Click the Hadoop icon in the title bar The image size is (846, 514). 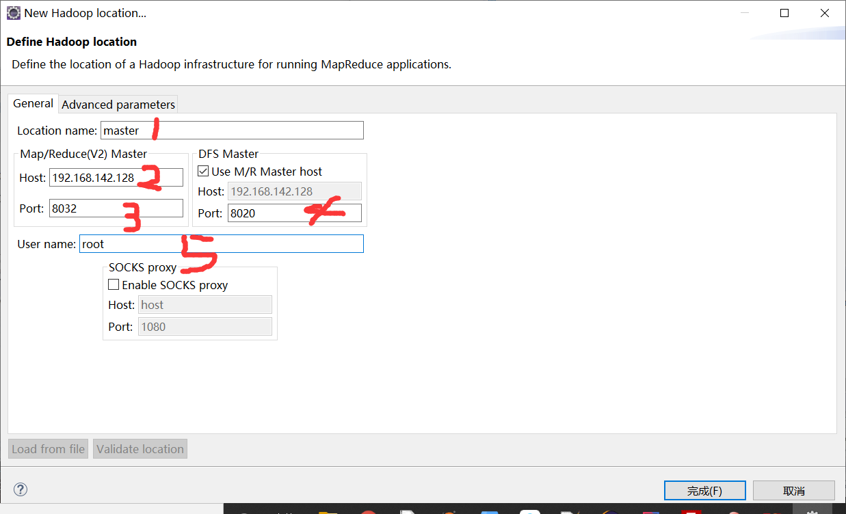click(12, 12)
